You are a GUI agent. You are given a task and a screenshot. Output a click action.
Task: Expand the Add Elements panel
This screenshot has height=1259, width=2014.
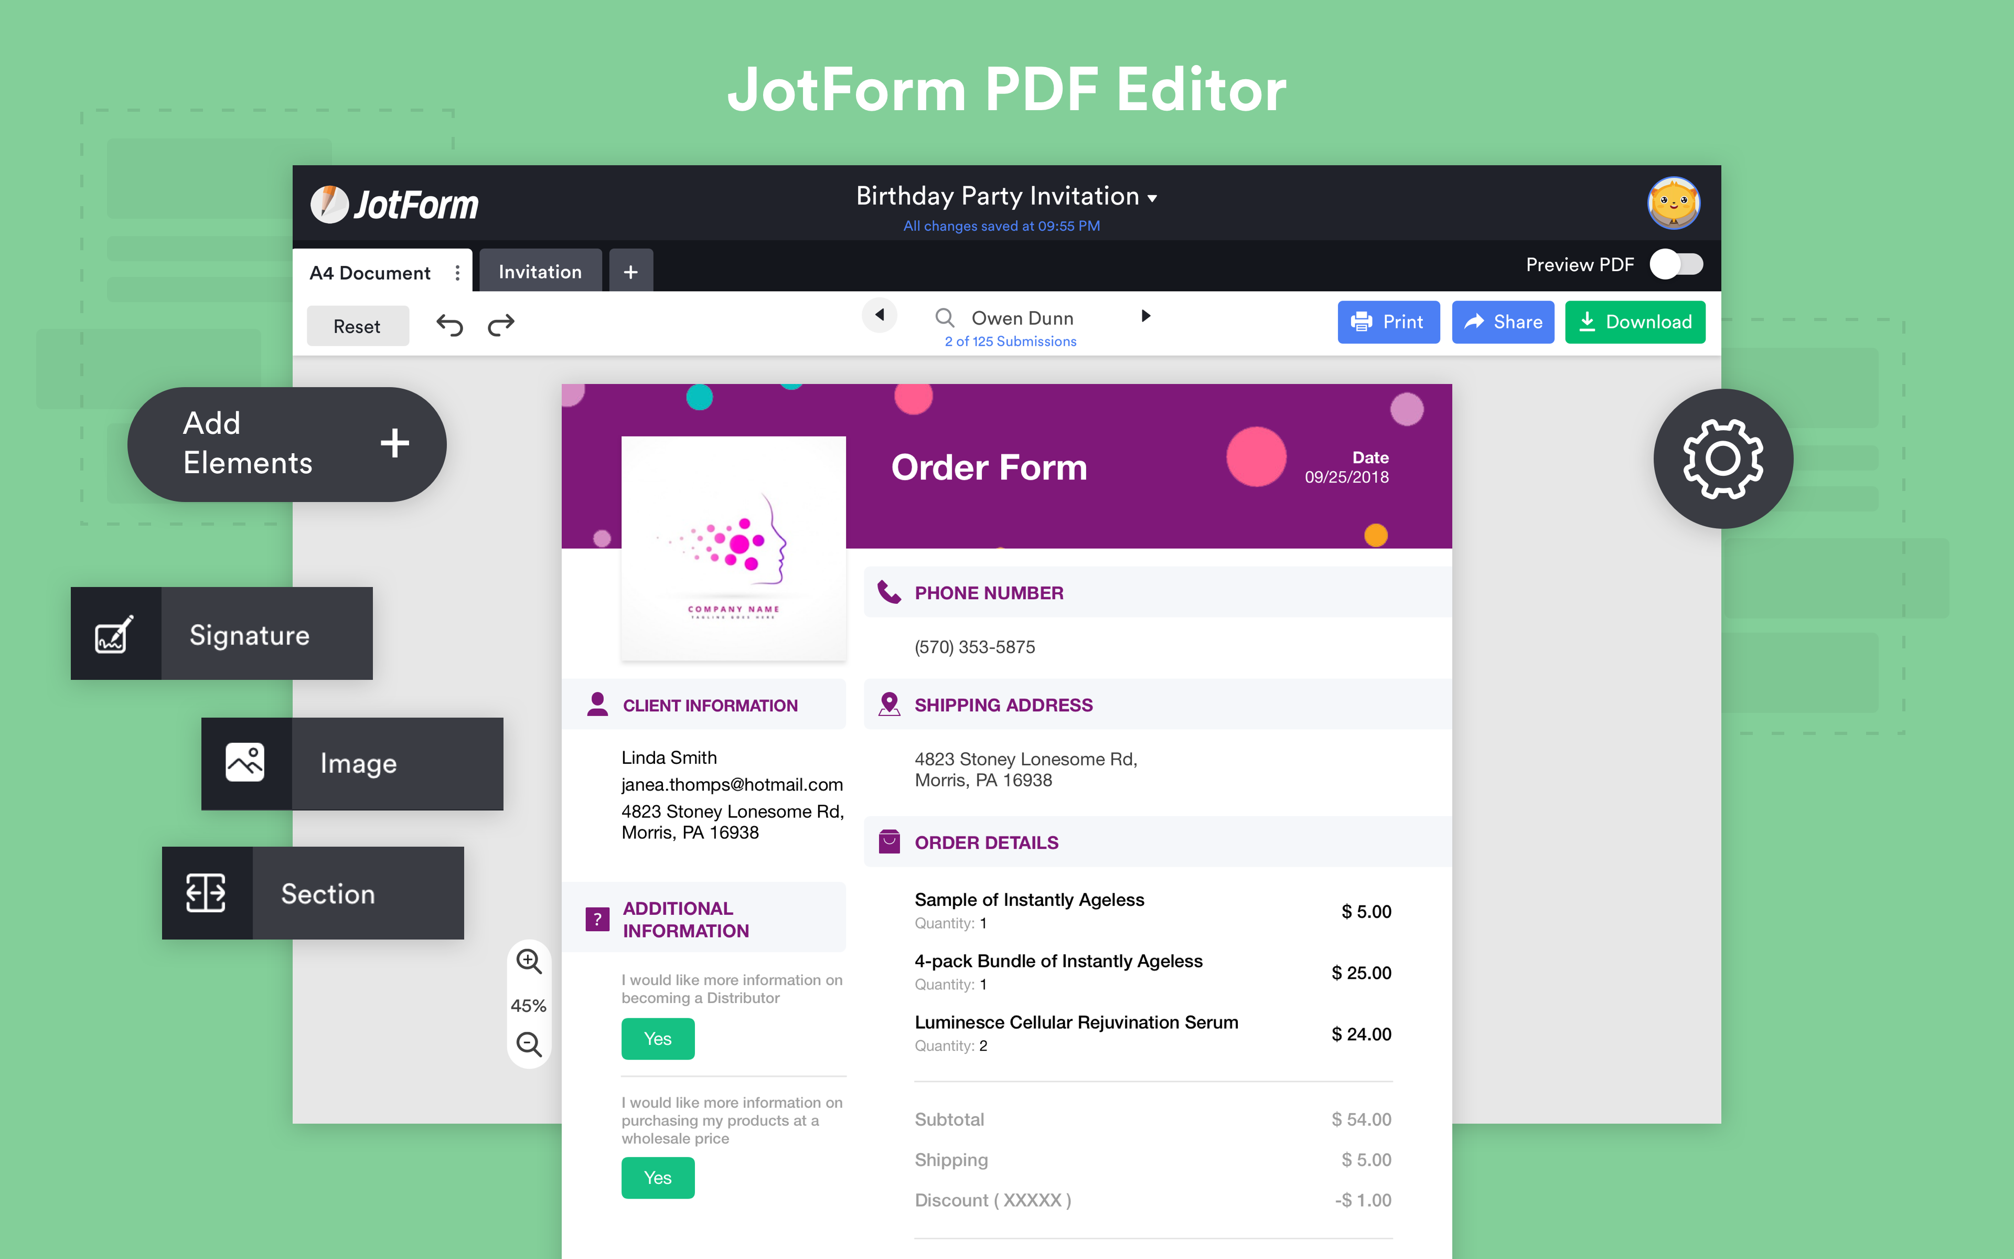click(394, 443)
